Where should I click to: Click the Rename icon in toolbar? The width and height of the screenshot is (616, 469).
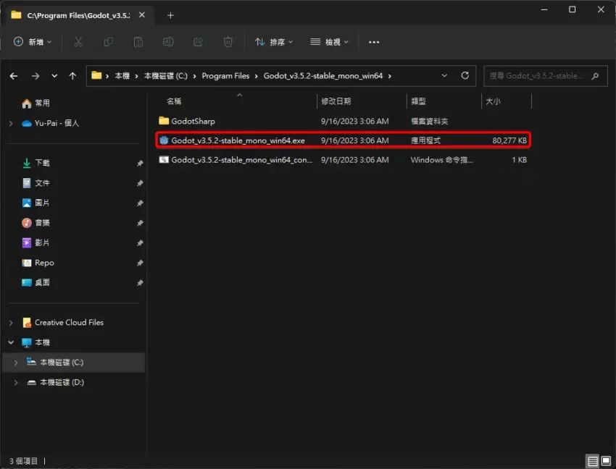168,42
